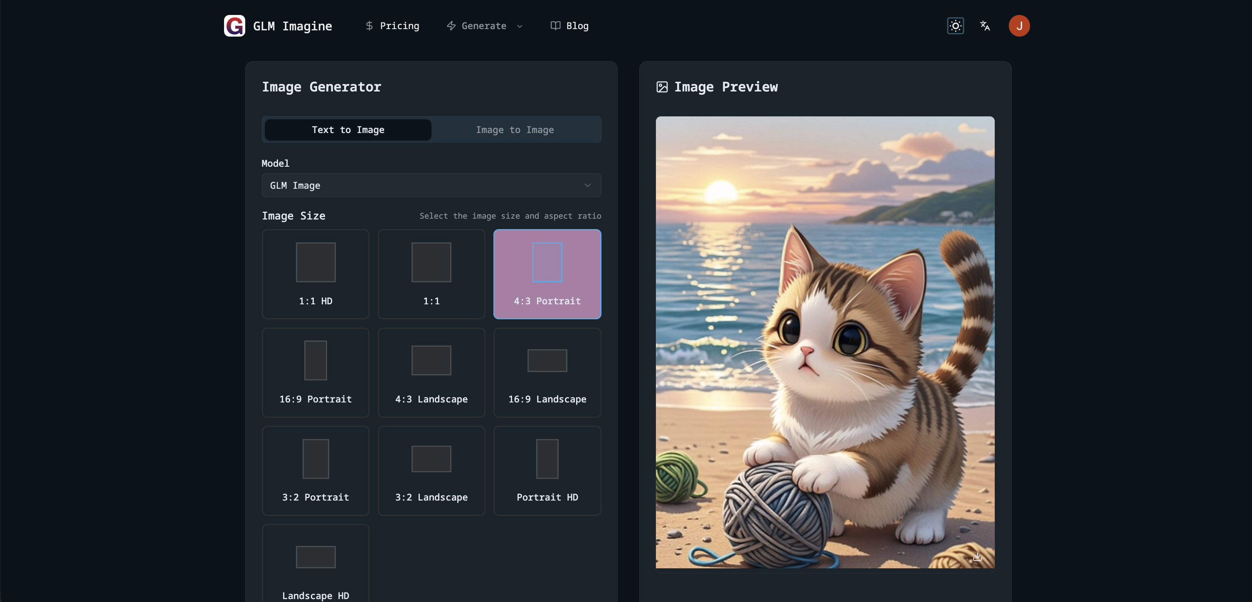1252x602 pixels.
Task: Open the GLM Image model dropdown
Action: 431,185
